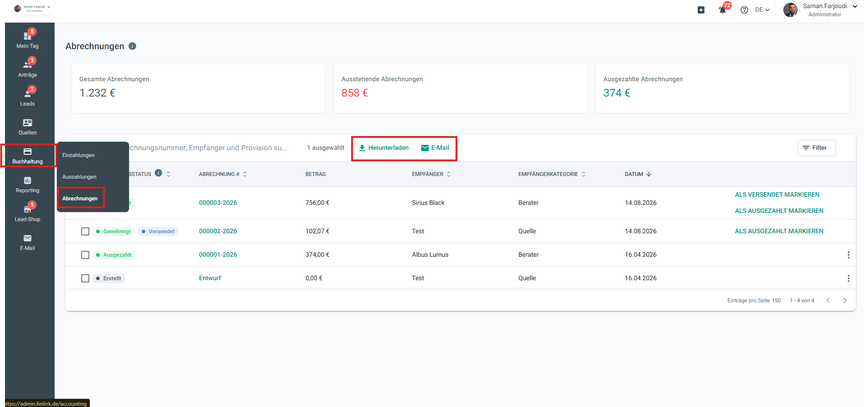The height and width of the screenshot is (407, 864).
Task: Open the Reporting sidebar icon
Action: [x=28, y=184]
